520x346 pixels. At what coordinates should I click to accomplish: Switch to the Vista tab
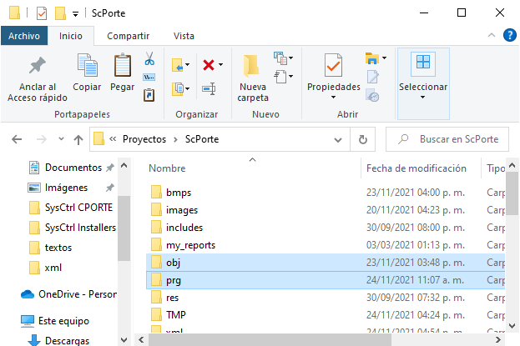184,36
